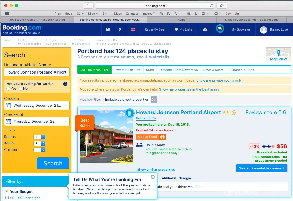Reload the page with the refresh icon

click(211, 6)
